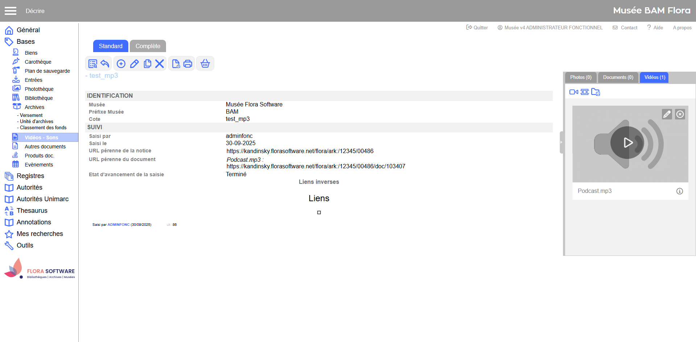The width and height of the screenshot is (696, 342).
Task: Open the permanent notice URL link
Action: (x=300, y=151)
